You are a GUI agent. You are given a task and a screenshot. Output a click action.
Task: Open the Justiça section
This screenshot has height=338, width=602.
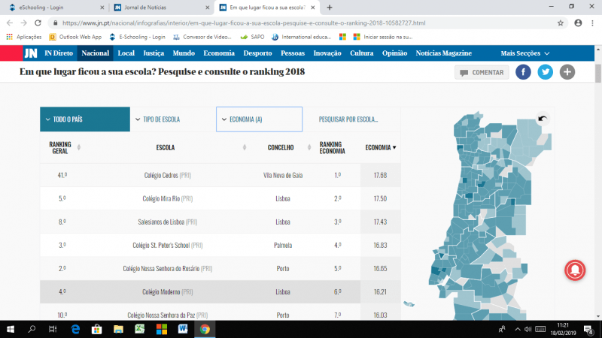point(154,53)
